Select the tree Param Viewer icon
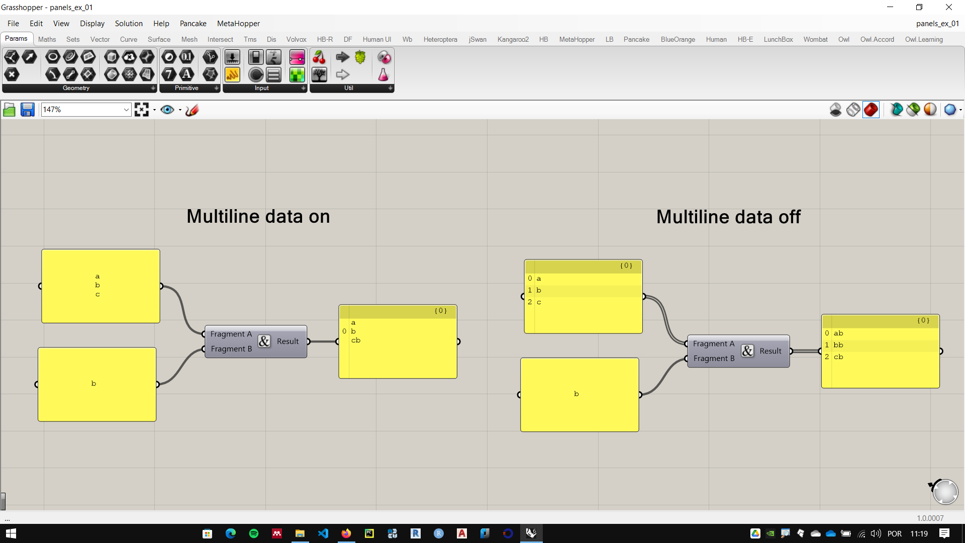 point(319,74)
